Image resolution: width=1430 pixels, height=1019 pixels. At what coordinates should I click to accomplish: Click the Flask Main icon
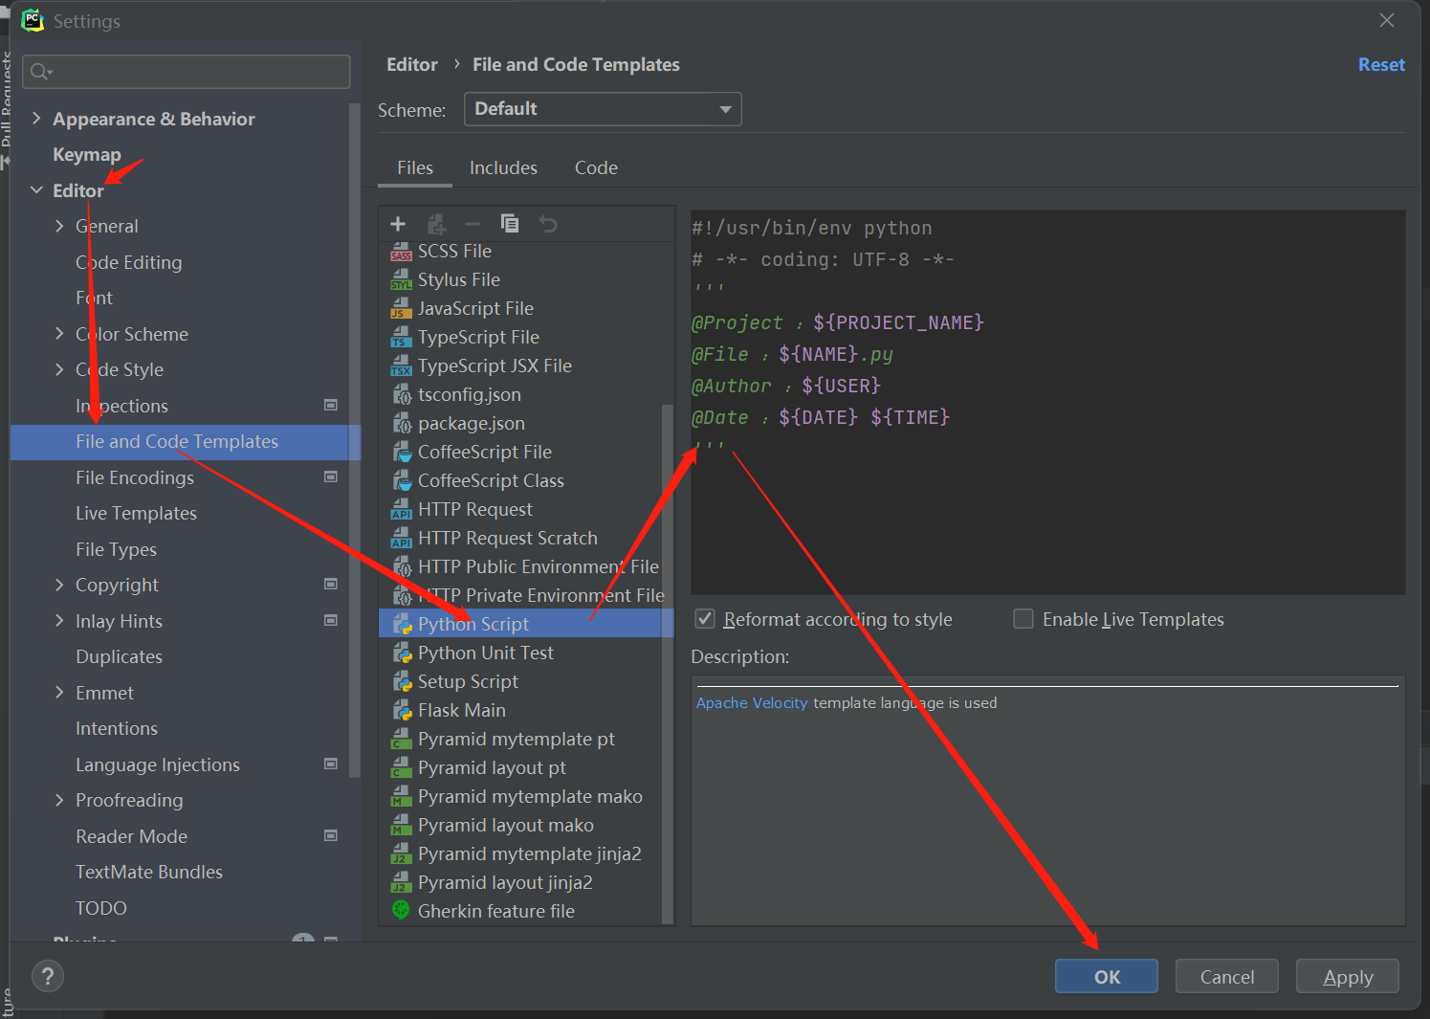pos(402,711)
